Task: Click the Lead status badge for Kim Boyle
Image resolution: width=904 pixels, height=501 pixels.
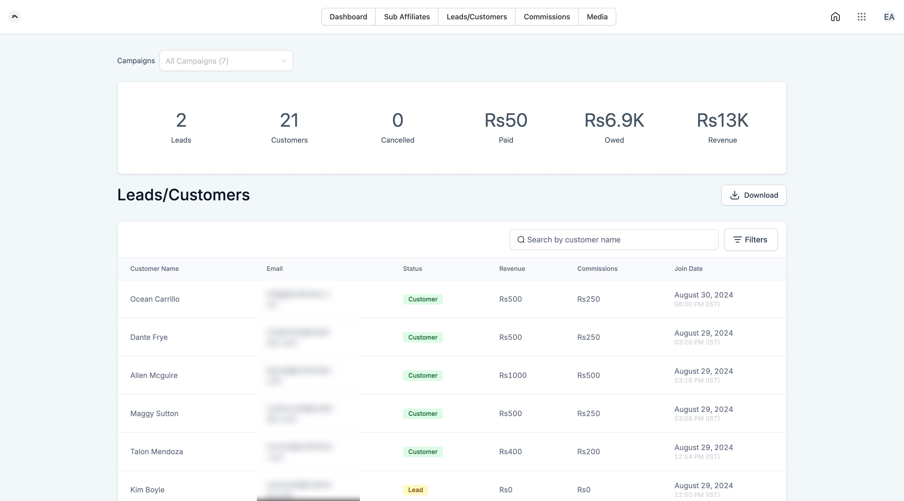Action: [415, 490]
